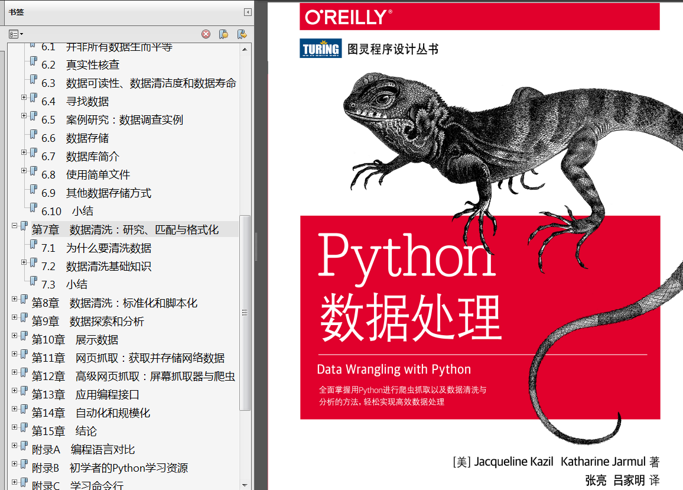The height and width of the screenshot is (490, 683).
Task: Jump to 第12章 高级网页抓取
Action: point(134,377)
